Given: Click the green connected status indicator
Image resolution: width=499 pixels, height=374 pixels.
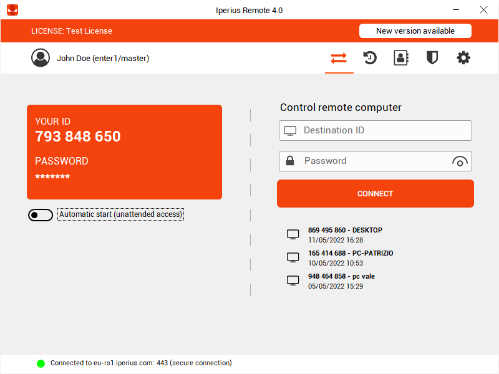Looking at the screenshot, I should point(41,363).
